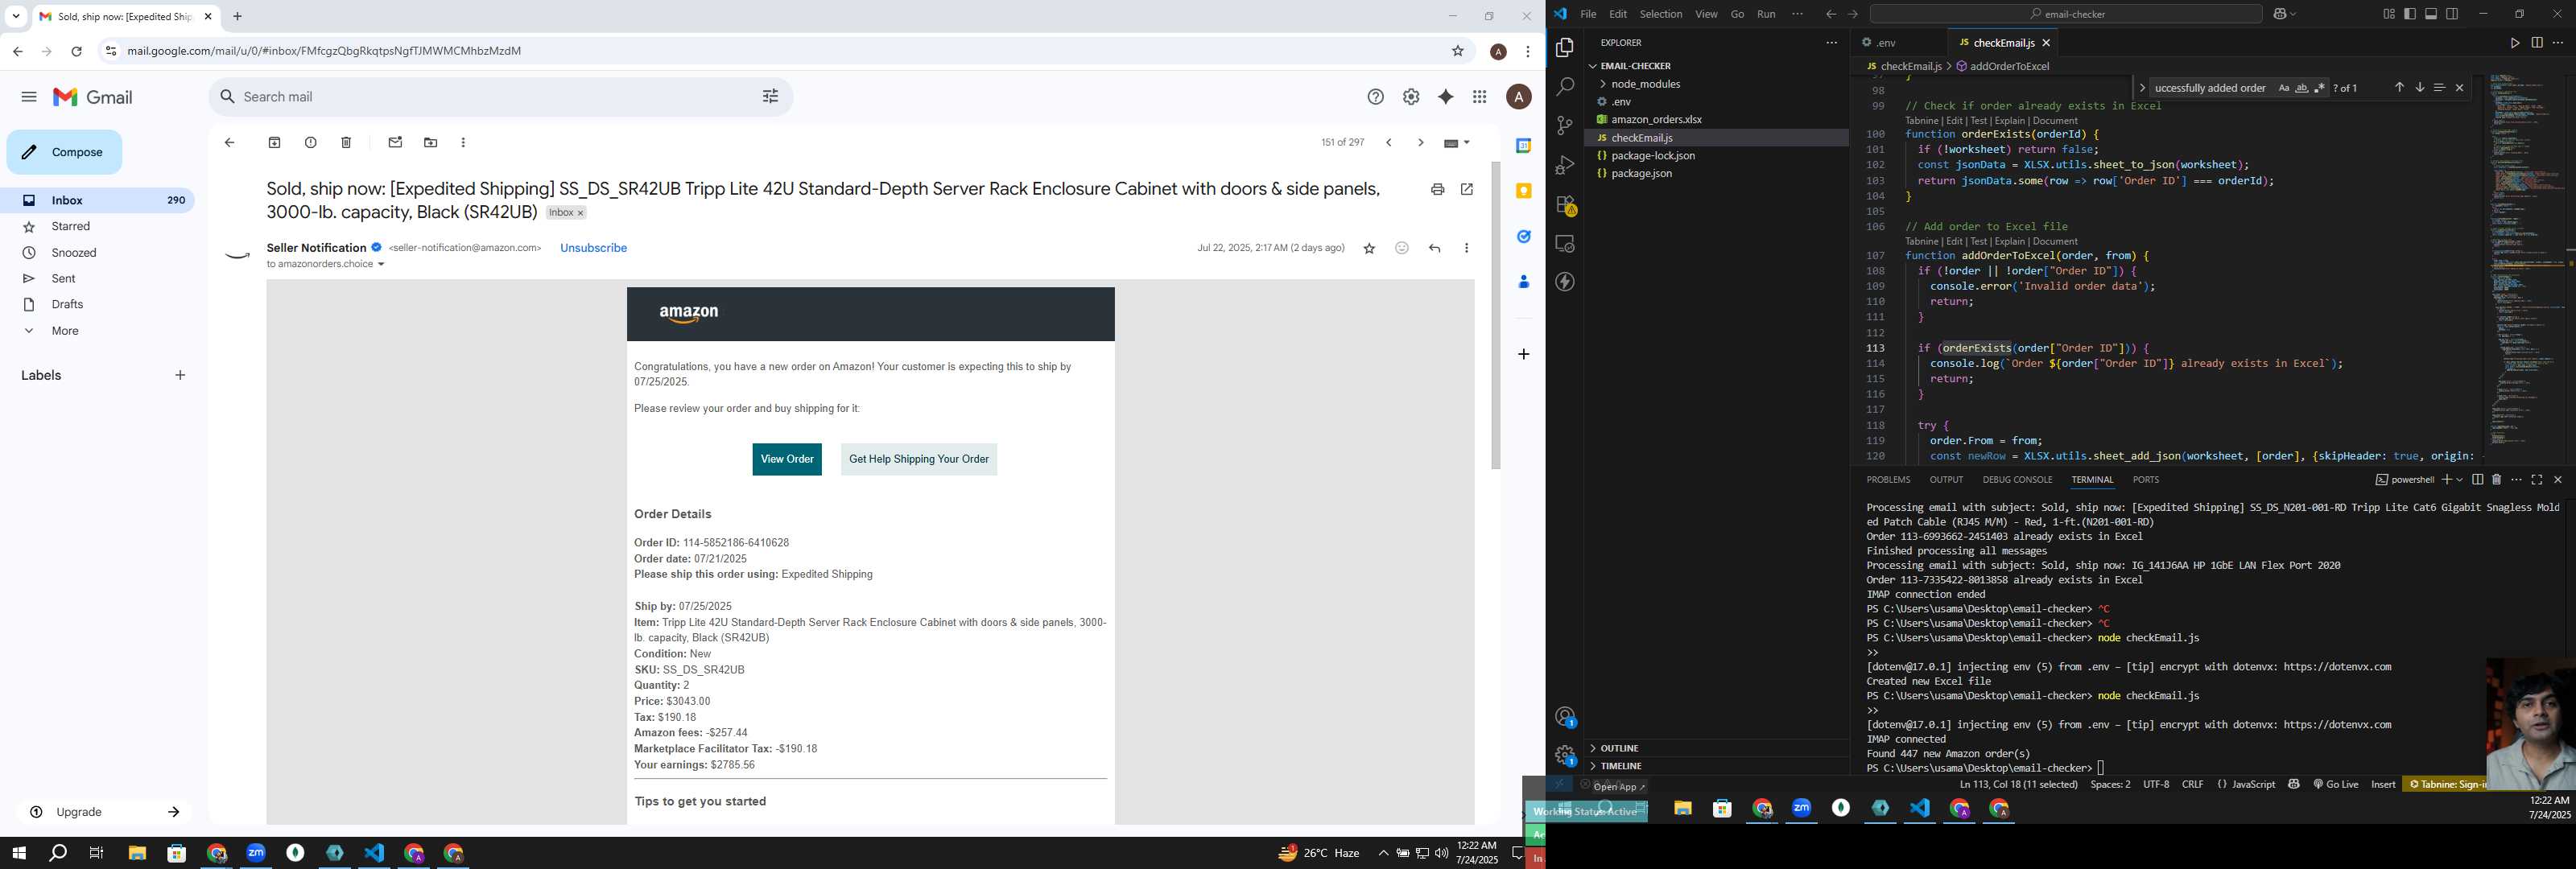2576x869 pixels.
Task: Open Gmail support help icon
Action: [x=1376, y=97]
